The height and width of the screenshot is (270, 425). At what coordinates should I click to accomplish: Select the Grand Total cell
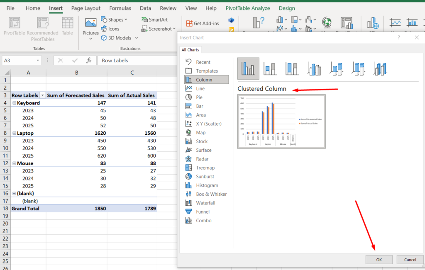[28, 209]
